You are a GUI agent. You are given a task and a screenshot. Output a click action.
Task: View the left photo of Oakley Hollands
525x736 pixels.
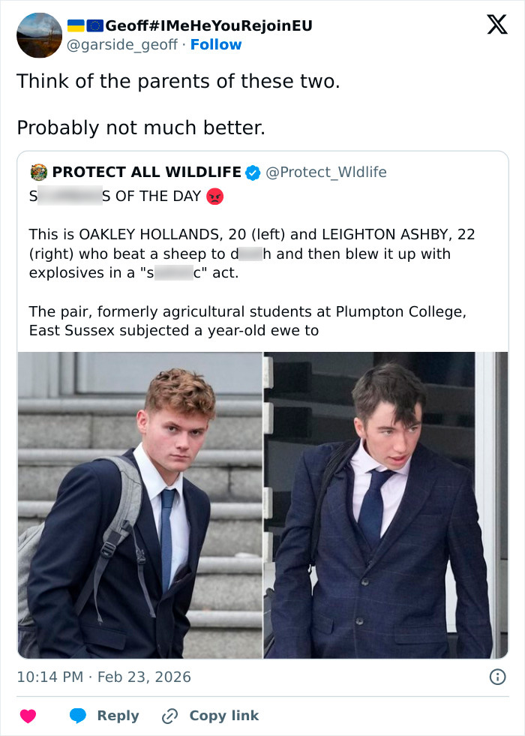[x=139, y=503]
